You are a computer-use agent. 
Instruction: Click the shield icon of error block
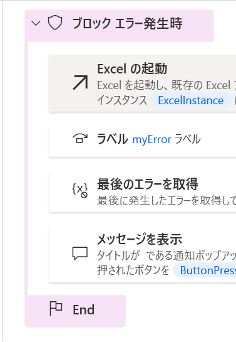click(x=55, y=23)
